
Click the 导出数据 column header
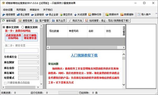click(x=58, y=31)
